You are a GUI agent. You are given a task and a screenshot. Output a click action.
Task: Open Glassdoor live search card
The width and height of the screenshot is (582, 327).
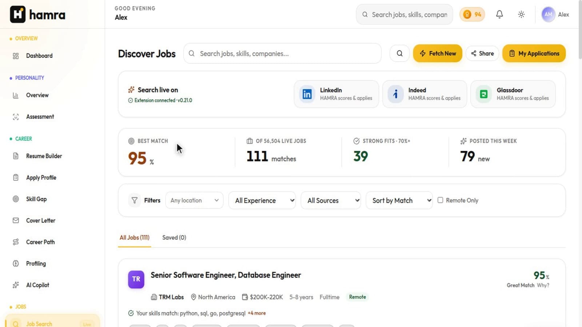coord(513,94)
